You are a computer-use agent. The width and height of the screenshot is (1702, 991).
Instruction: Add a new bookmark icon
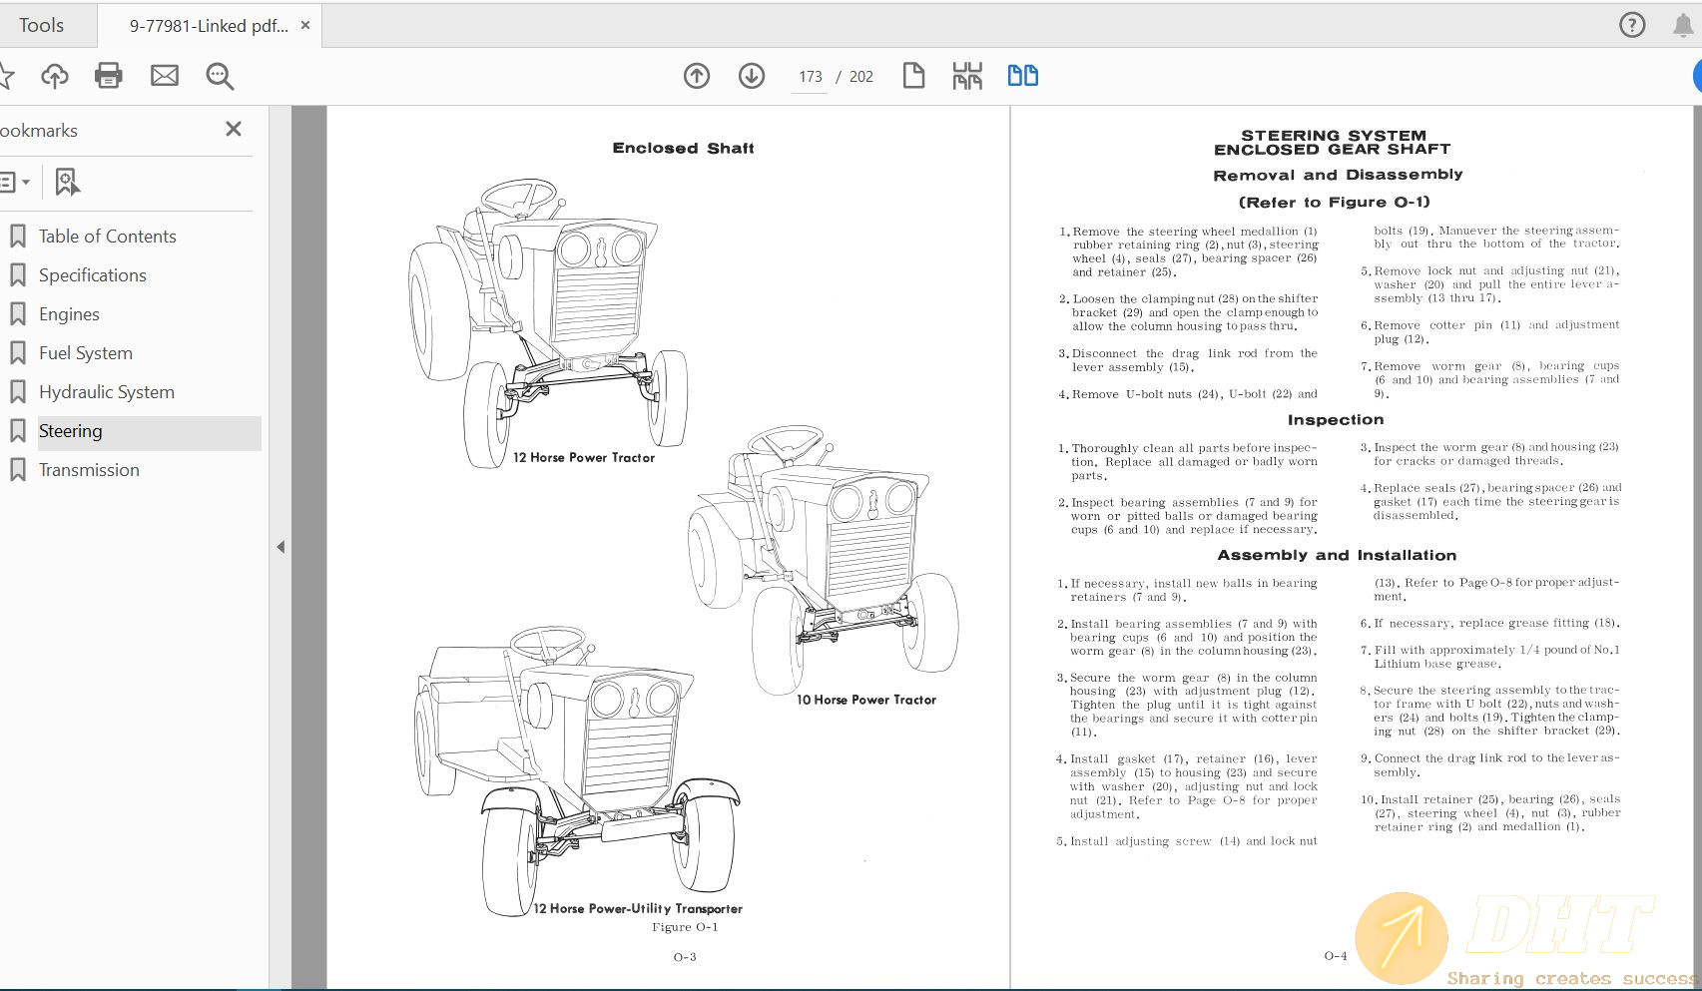point(67,182)
